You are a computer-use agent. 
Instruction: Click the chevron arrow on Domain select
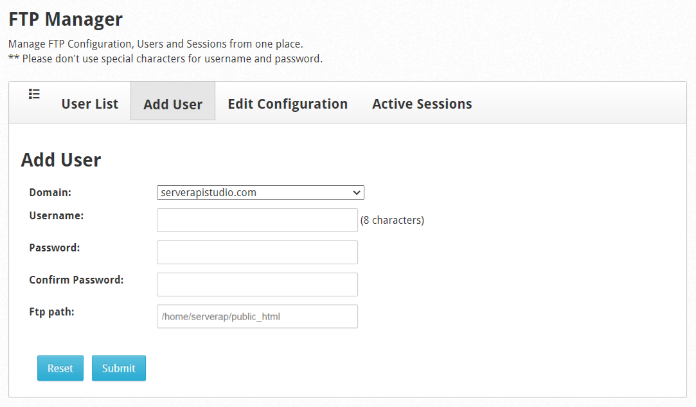pyautogui.click(x=356, y=192)
